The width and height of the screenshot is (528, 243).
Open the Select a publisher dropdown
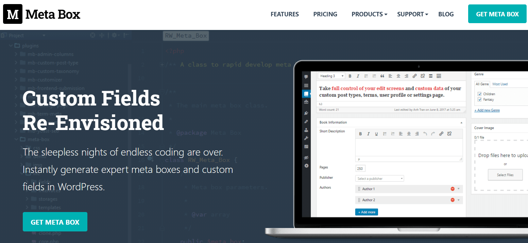coord(380,178)
